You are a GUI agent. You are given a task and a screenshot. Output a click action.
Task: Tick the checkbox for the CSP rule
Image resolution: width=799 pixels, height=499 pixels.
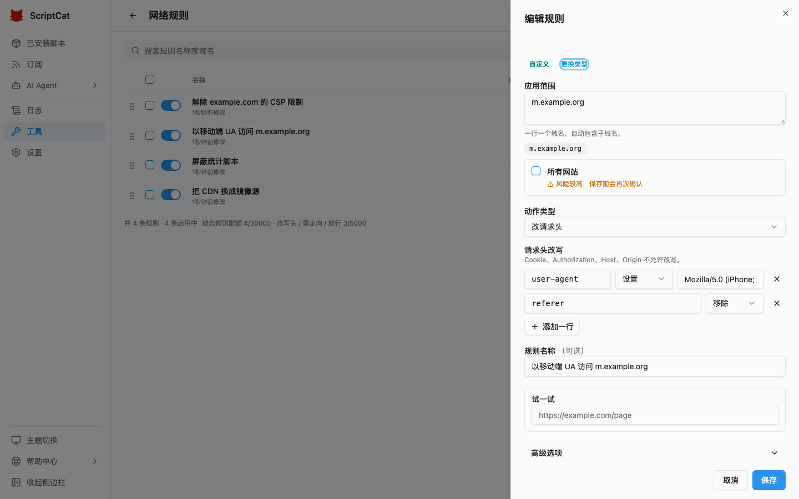[150, 105]
